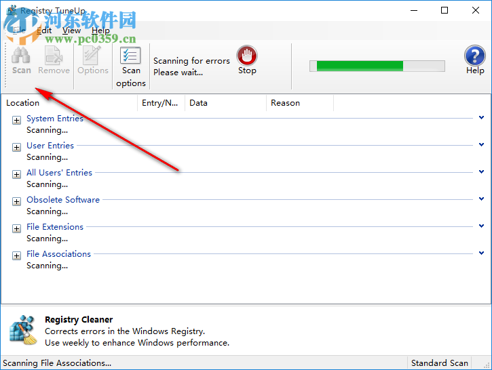Click 'Scanning...' under Obsolete Software
Image resolution: width=492 pixels, height=370 pixels.
(x=47, y=211)
